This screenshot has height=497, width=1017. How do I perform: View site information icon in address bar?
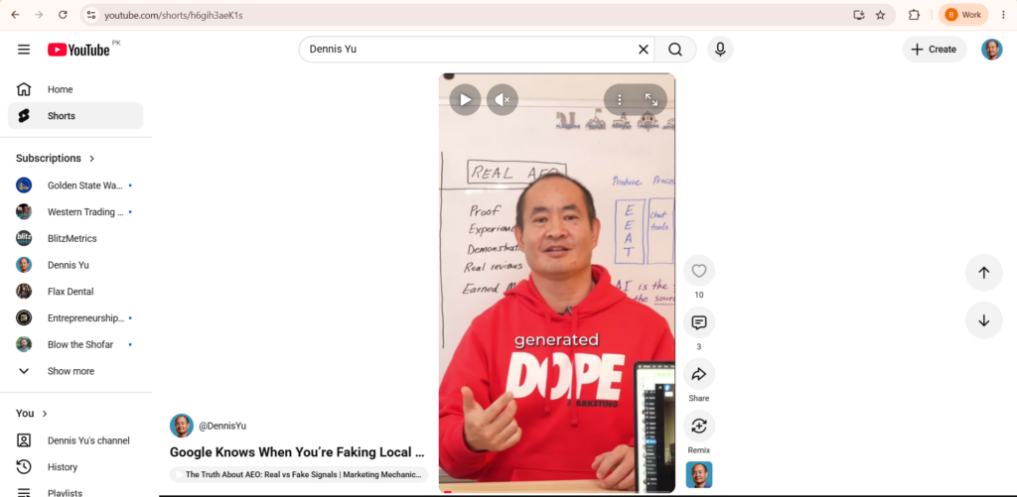click(91, 15)
